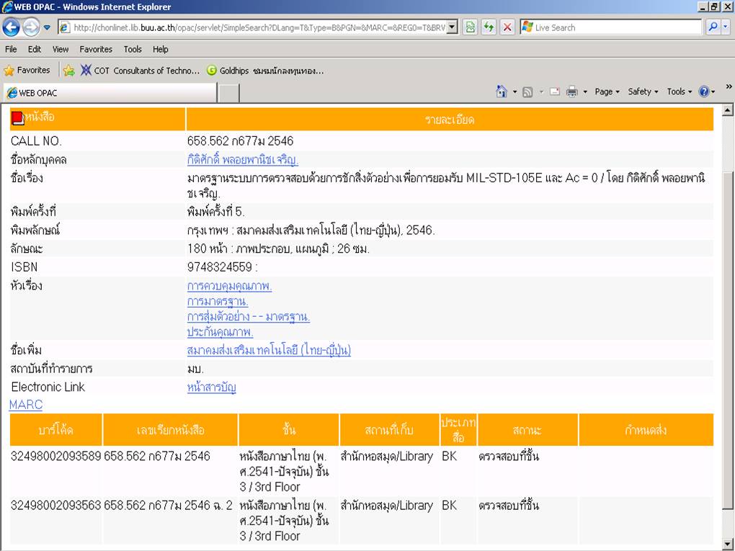
Task: Click the กำหนดส่ง column header
Action: pyautogui.click(x=646, y=430)
